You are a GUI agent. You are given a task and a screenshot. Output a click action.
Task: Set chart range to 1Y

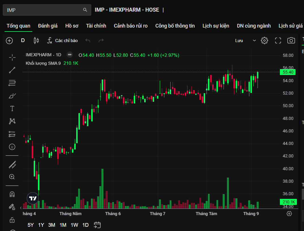point(41,225)
